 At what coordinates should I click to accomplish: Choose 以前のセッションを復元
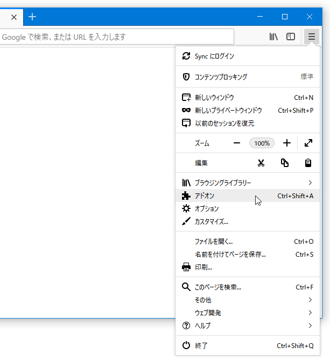click(x=248, y=124)
